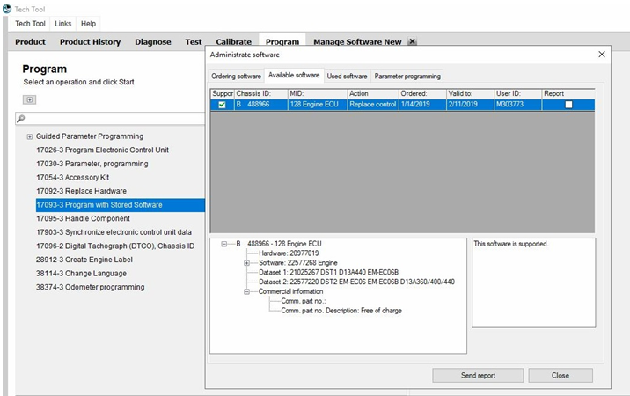Click the Tech Tool app icon in title bar

click(x=7, y=8)
